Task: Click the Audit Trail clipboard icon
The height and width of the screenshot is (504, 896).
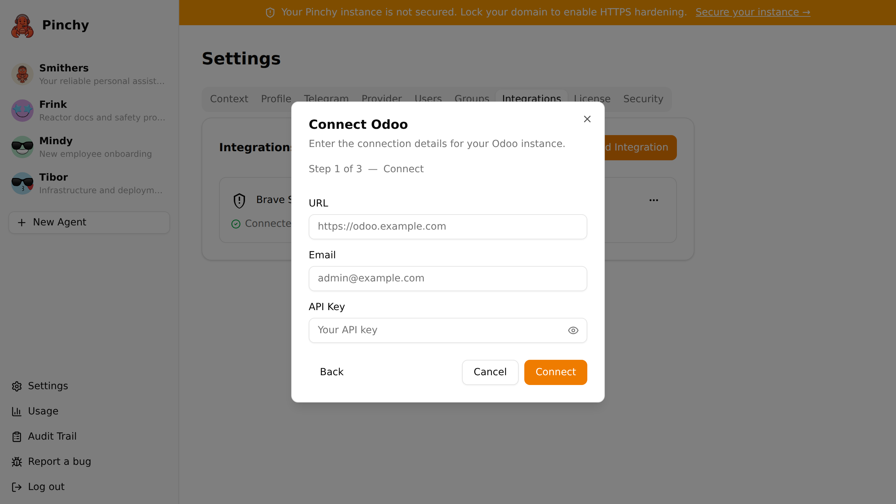Action: 17,436
